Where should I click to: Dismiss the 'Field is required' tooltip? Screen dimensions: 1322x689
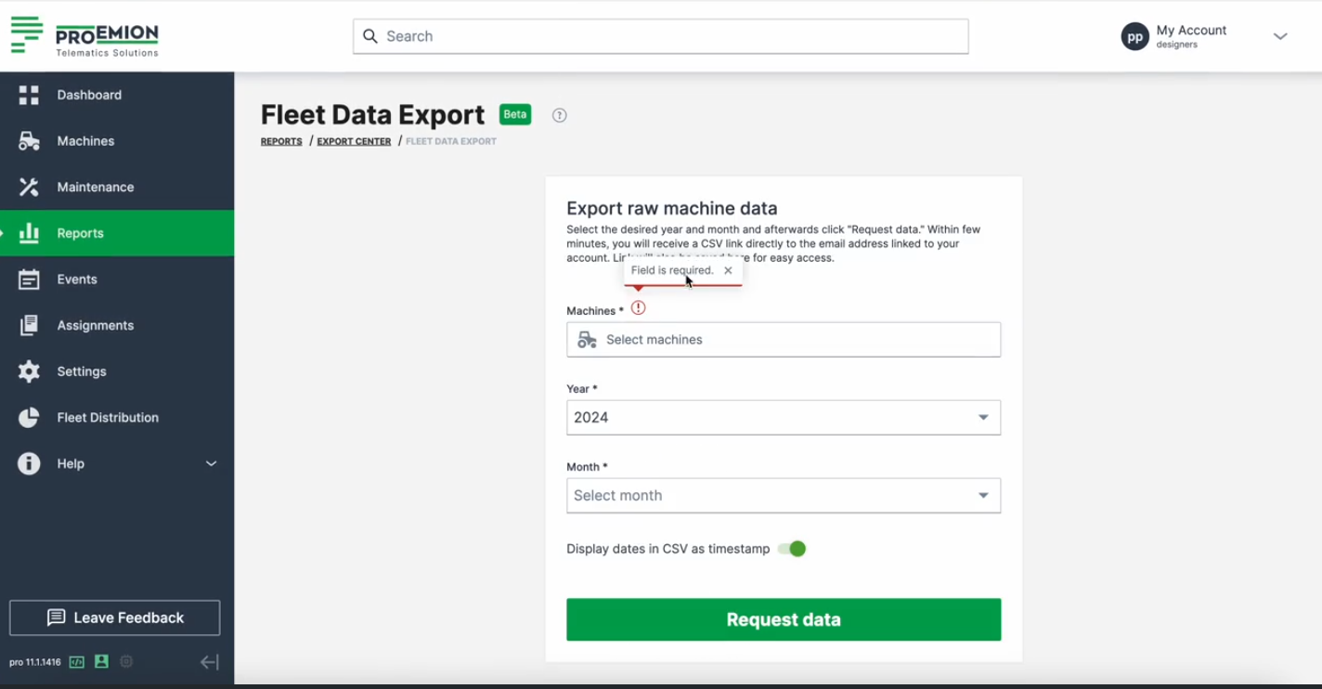click(728, 270)
